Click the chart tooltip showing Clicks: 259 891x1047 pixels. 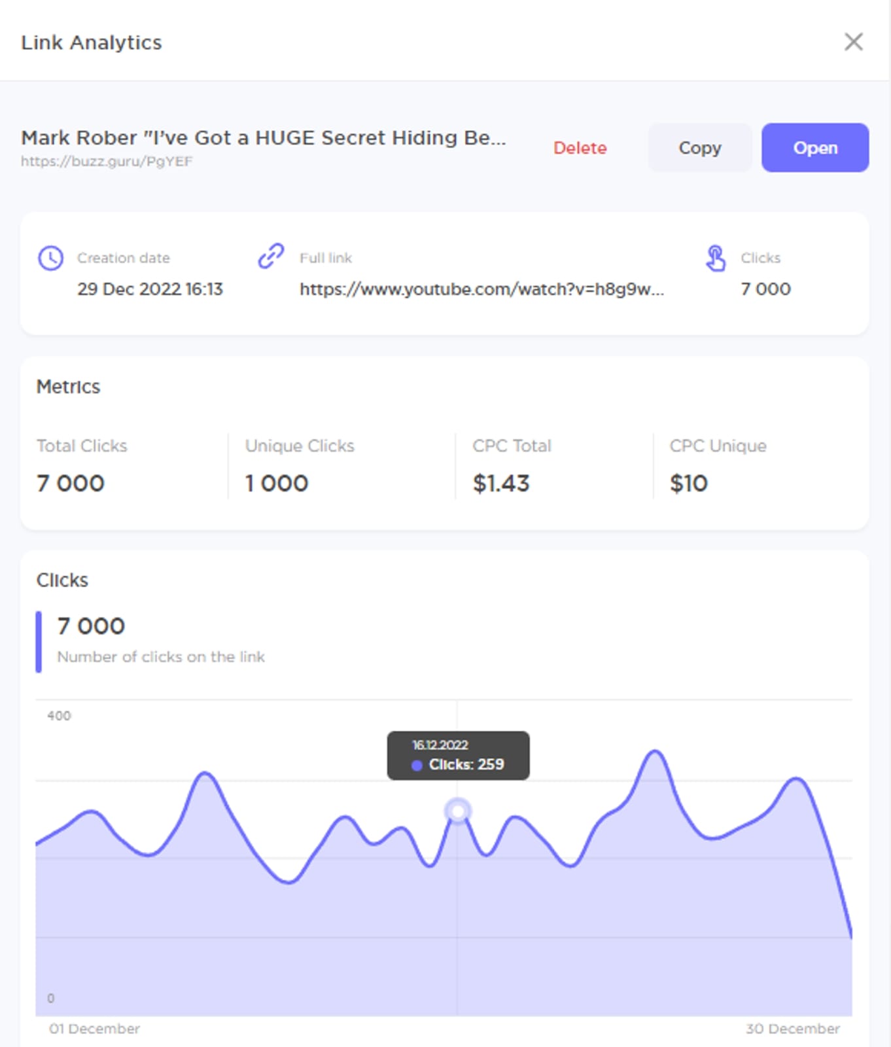[x=458, y=756]
